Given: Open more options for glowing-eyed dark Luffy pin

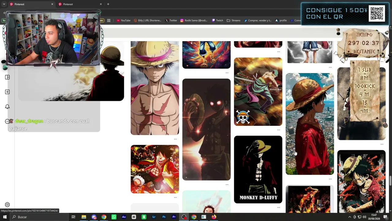Looking at the screenshot, I should coord(227,184).
